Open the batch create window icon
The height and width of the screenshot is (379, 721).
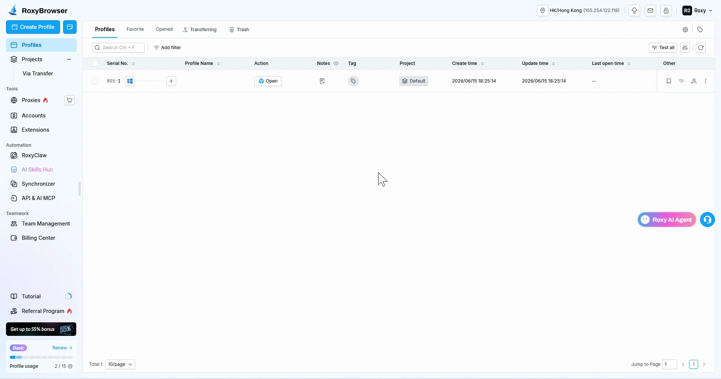coord(70,27)
